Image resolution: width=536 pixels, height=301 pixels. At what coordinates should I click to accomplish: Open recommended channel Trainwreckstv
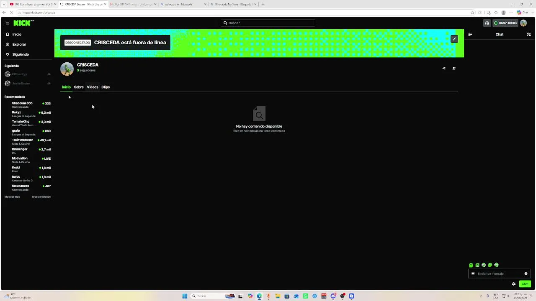click(27, 141)
